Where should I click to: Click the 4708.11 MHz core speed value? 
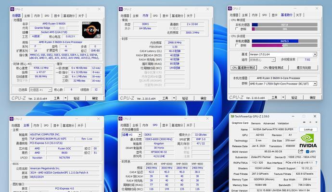tap(41, 68)
